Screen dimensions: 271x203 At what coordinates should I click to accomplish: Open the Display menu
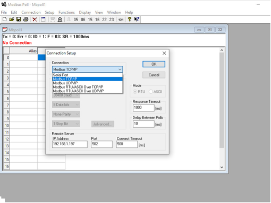point(85,12)
